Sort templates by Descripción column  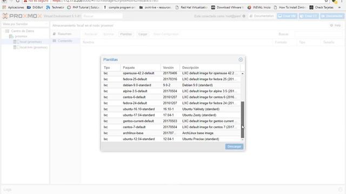click(x=210, y=67)
